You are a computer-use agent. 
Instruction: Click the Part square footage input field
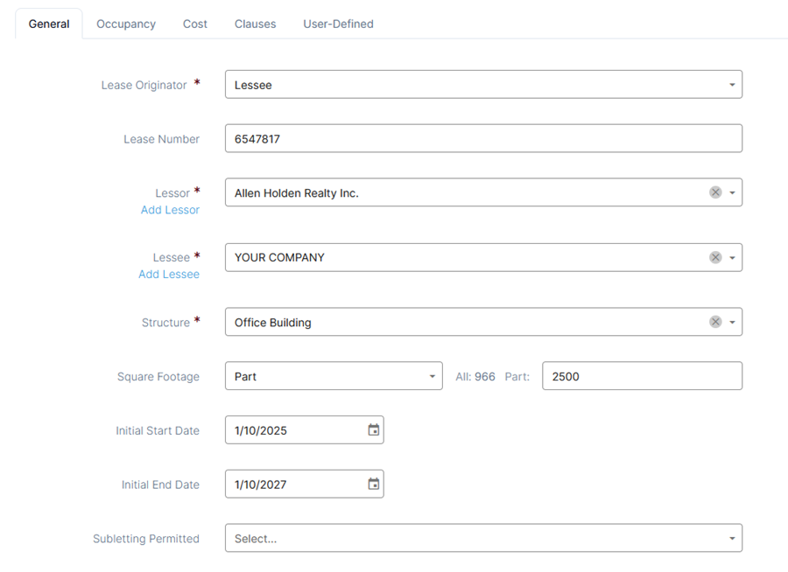[x=643, y=376]
